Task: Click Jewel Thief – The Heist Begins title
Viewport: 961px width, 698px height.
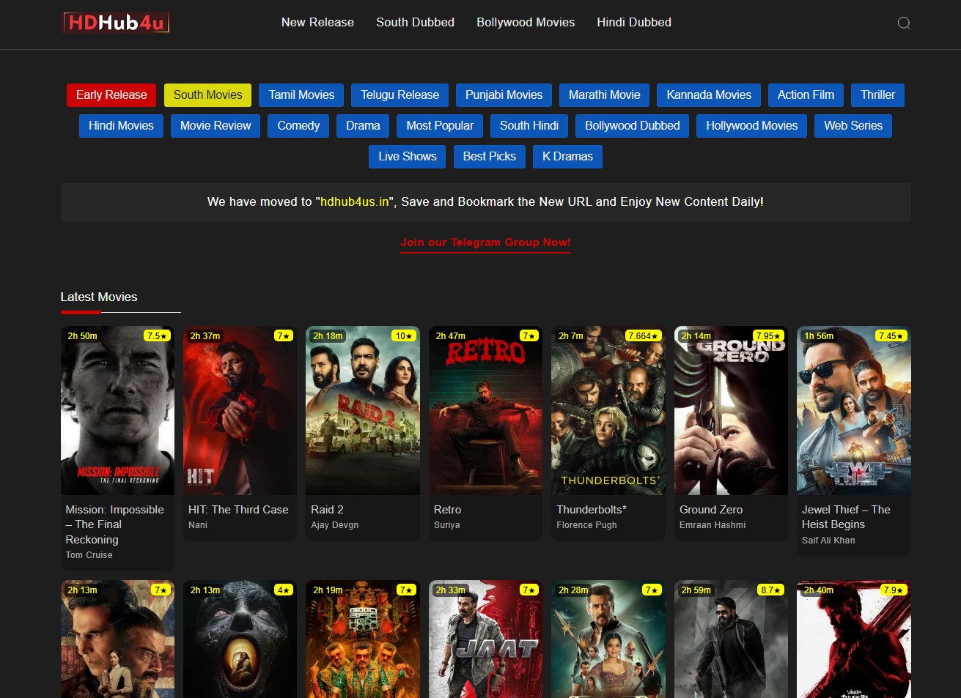Action: pyautogui.click(x=846, y=517)
